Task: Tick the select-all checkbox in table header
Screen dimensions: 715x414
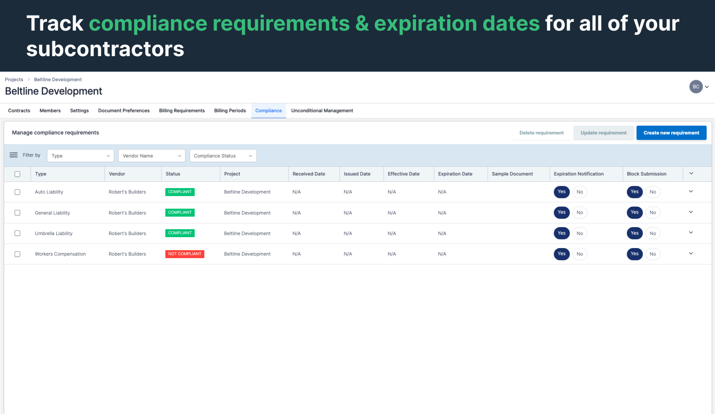Action: tap(17, 174)
